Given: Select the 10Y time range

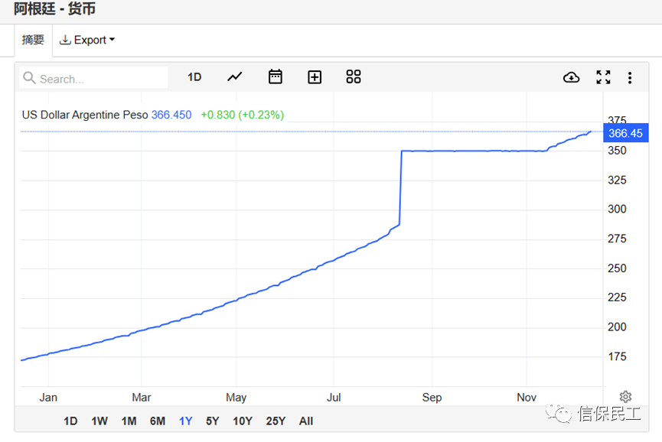Looking at the screenshot, I should click(x=243, y=421).
